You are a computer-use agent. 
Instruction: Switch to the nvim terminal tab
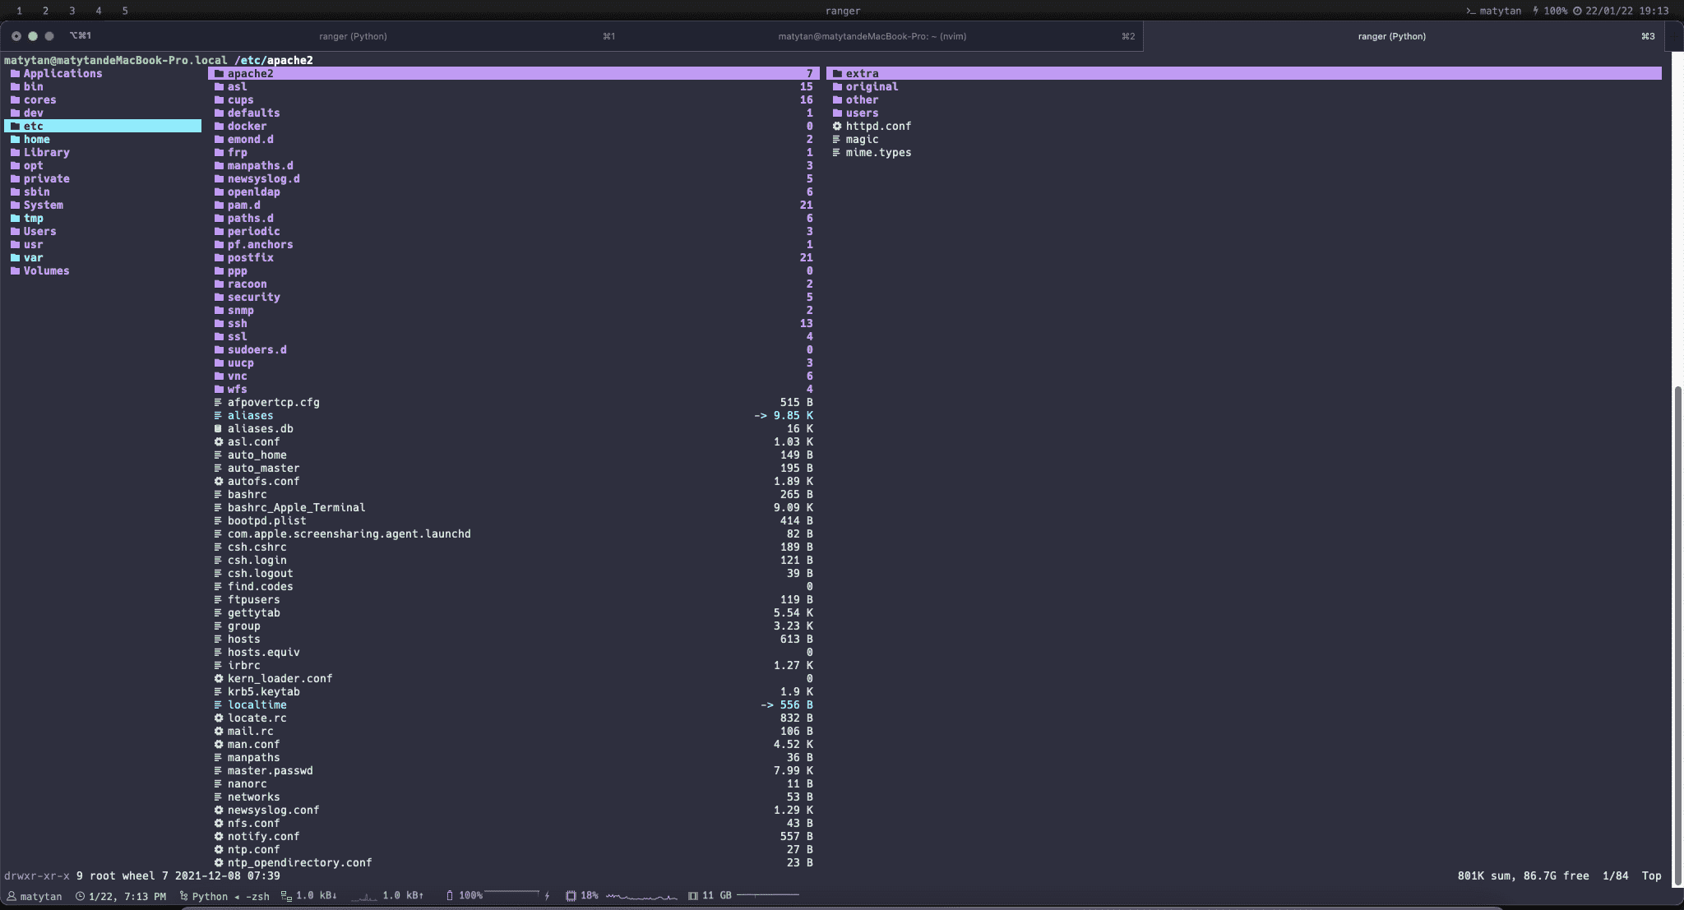coord(872,36)
